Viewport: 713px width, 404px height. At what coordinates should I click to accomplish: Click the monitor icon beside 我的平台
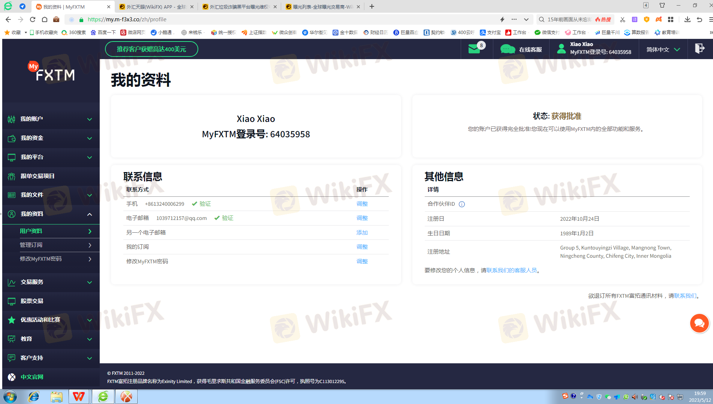(12, 157)
